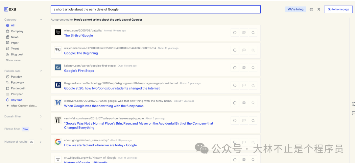Click info icon for wordyard.com result
355x163 pixels.
coord(235,103)
